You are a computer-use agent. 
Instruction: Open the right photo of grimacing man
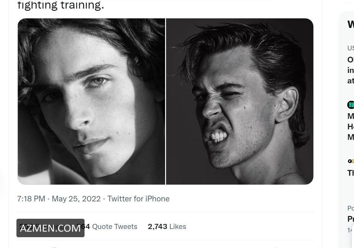(x=240, y=101)
